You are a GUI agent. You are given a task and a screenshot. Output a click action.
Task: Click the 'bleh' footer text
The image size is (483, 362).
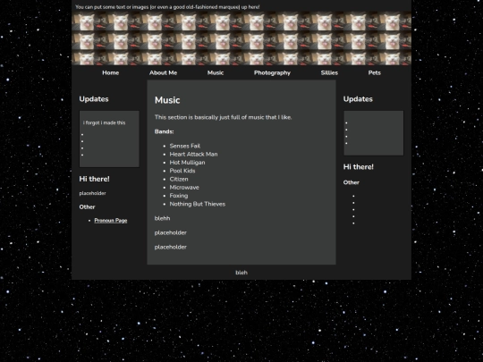(241, 273)
